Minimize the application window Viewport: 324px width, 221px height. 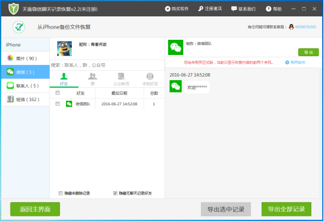click(x=293, y=9)
